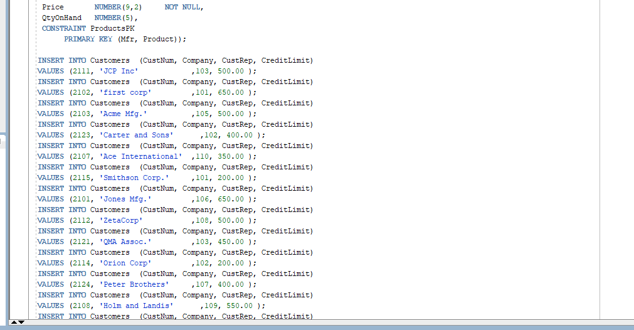Screen dimensions: 634x330
Task: Click credit limit 450.00
Action: [231, 242]
